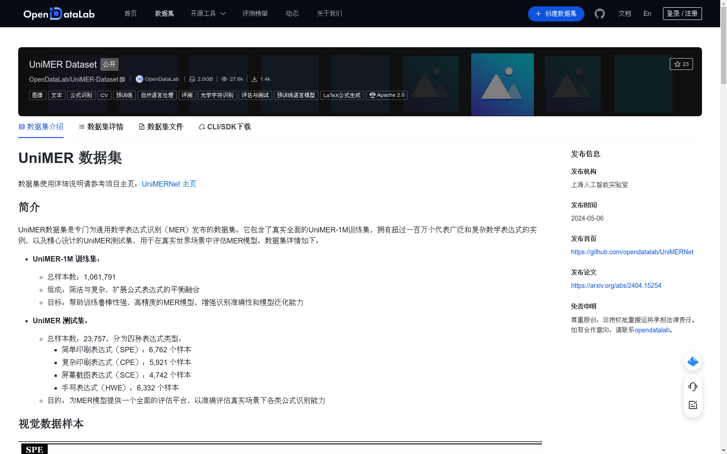The height and width of the screenshot is (454, 727).
Task: Click 上海人工智能实验室 text
Action: (x=600, y=185)
